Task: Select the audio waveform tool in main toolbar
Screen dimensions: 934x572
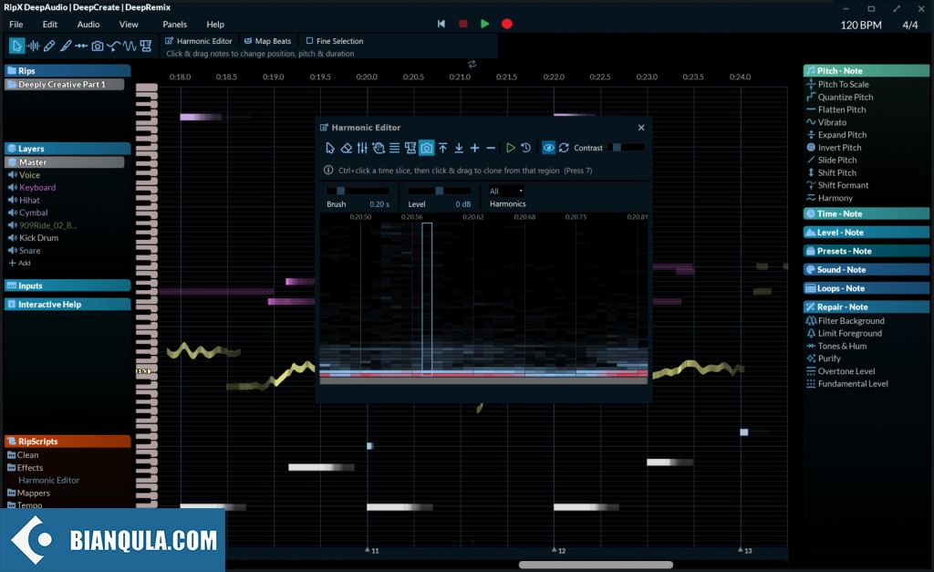Action: pyautogui.click(x=34, y=46)
